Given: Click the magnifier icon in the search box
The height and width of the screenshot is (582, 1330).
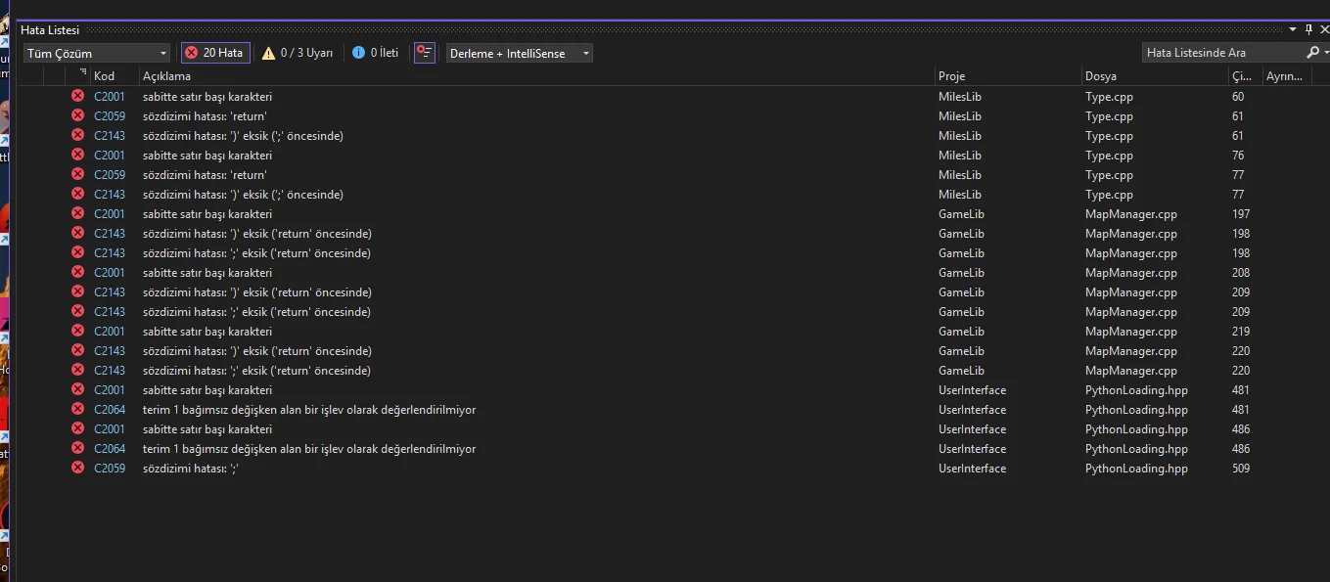Looking at the screenshot, I should [x=1312, y=53].
